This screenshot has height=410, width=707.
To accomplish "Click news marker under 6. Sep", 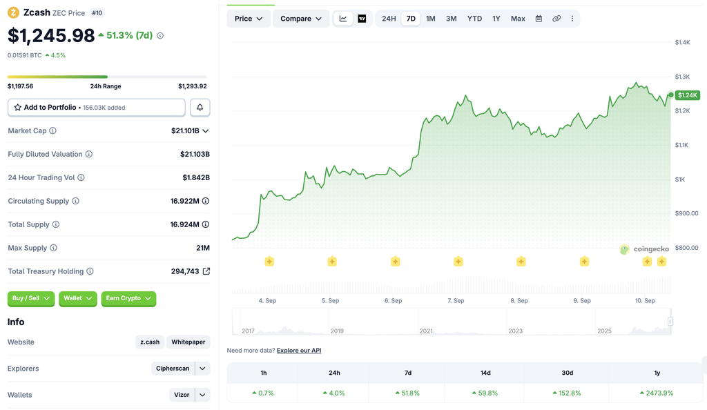I will 396,262.
